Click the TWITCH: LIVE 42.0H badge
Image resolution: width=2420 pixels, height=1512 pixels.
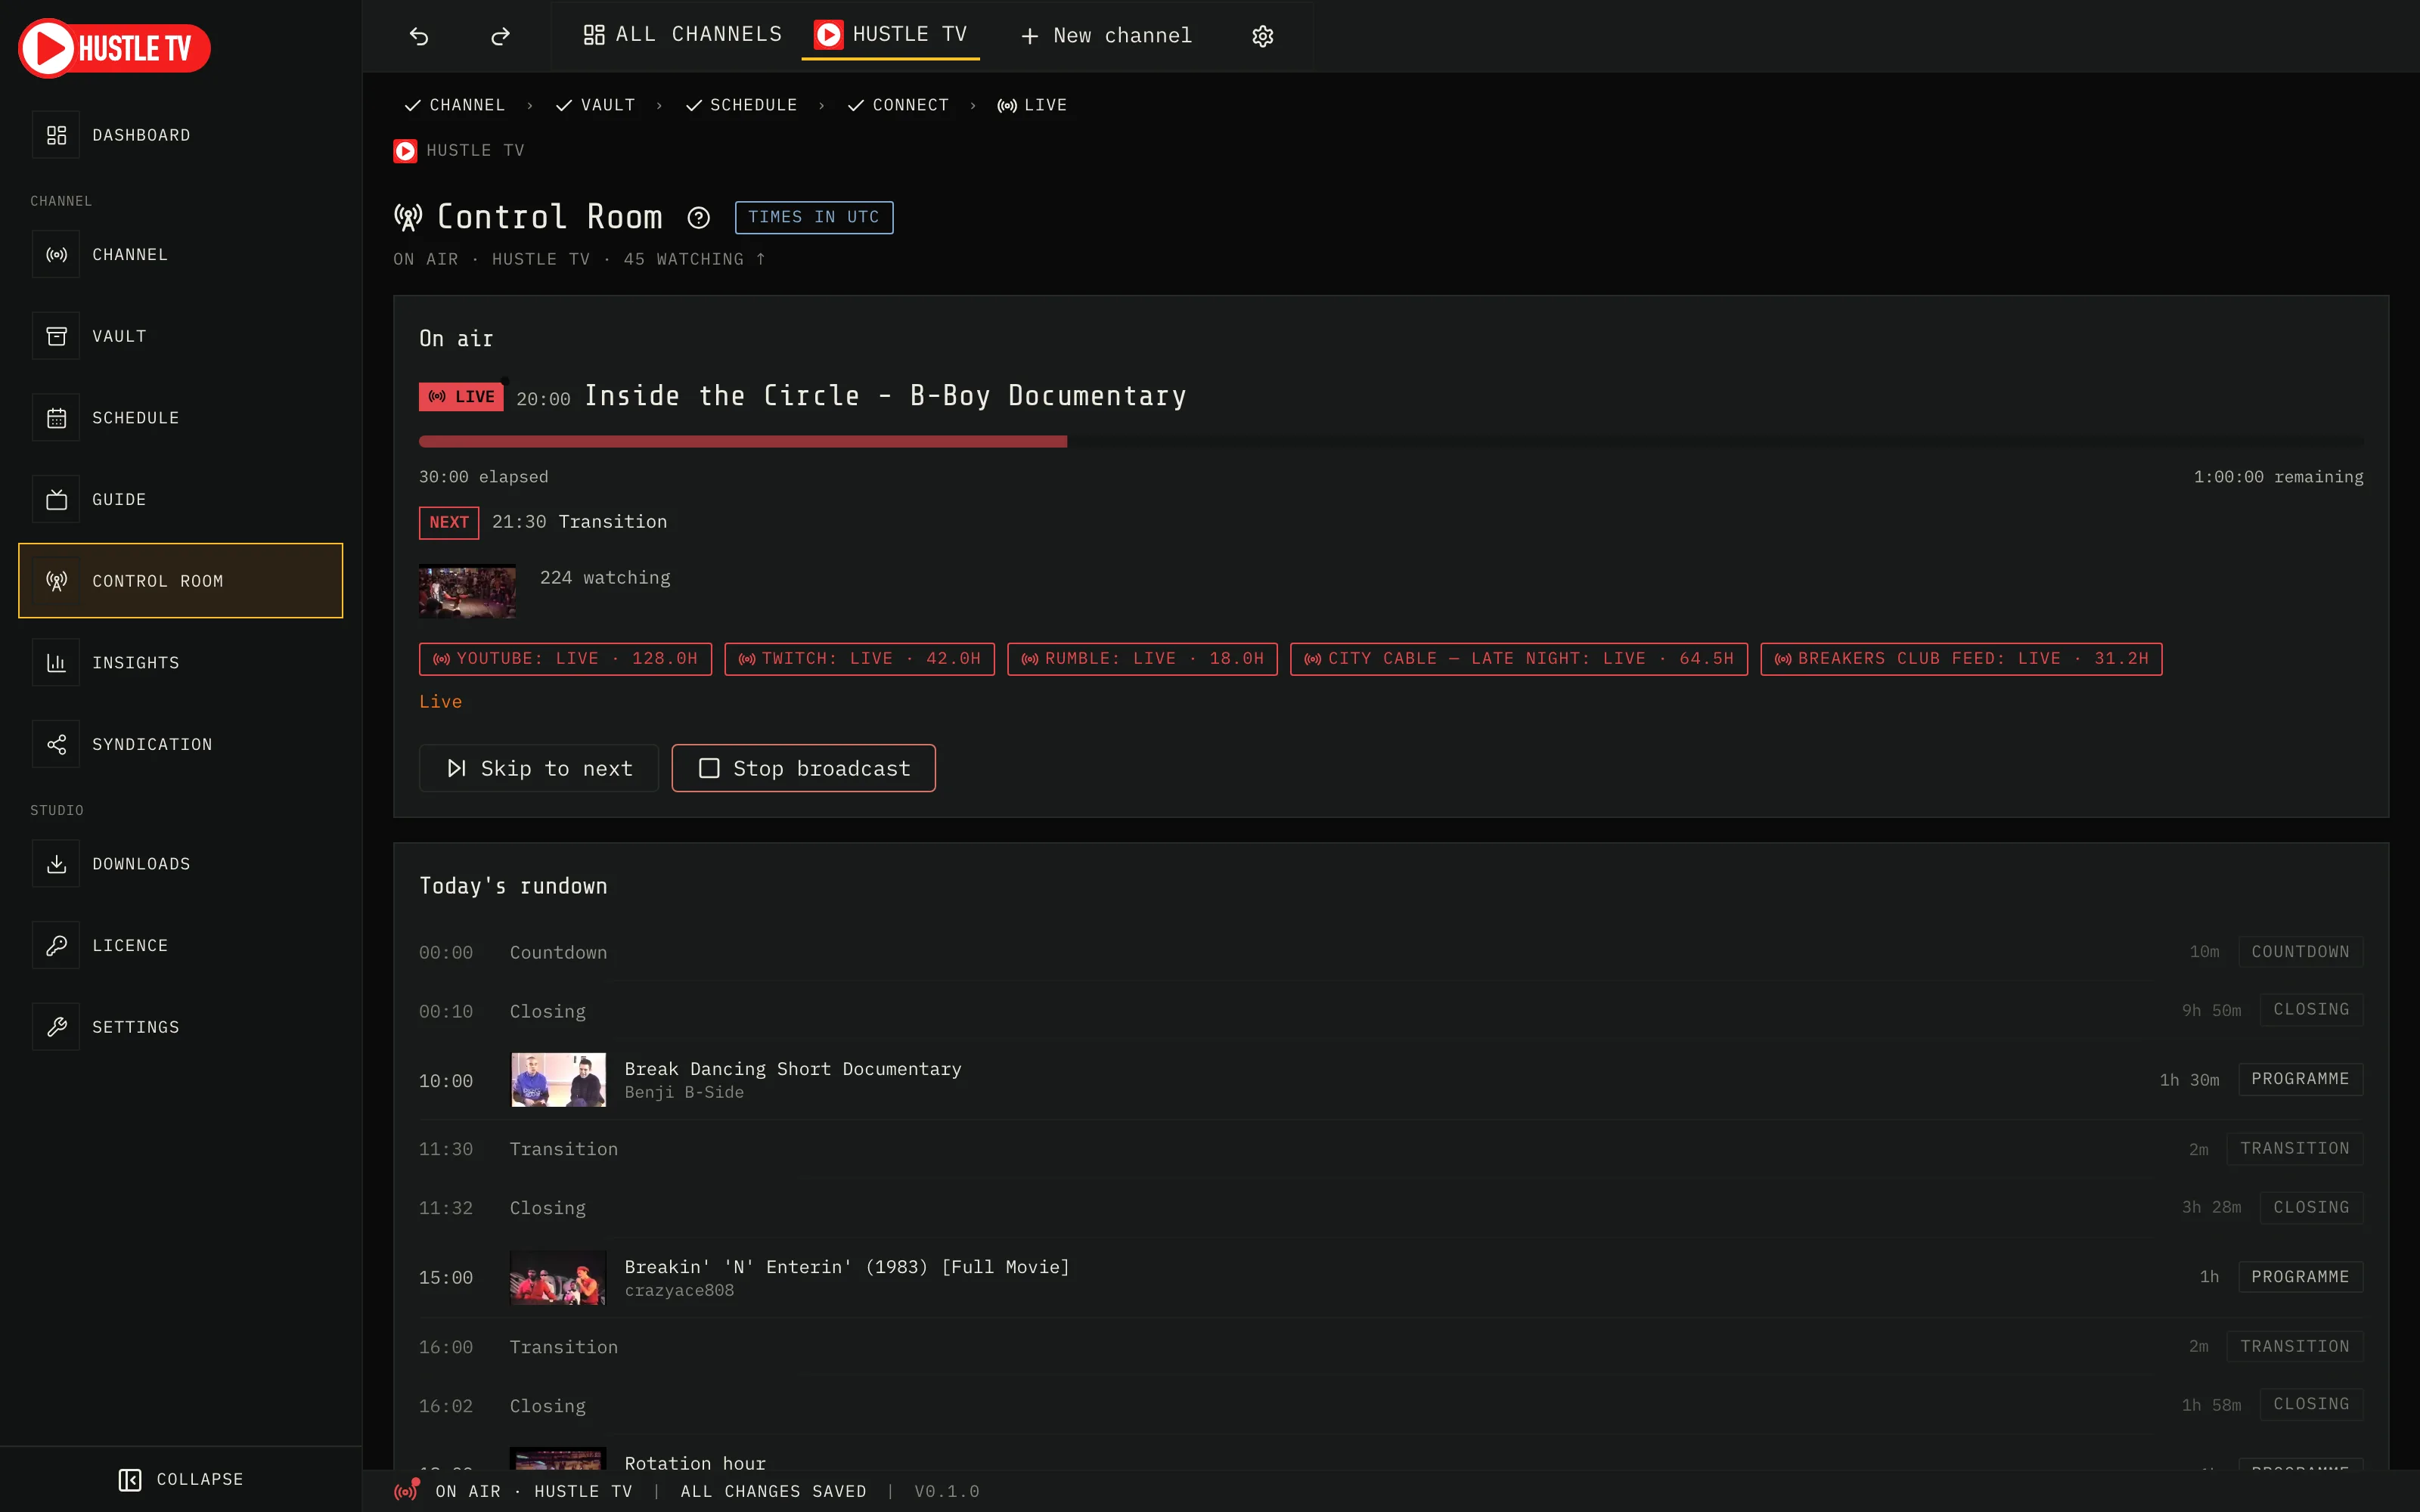(859, 659)
